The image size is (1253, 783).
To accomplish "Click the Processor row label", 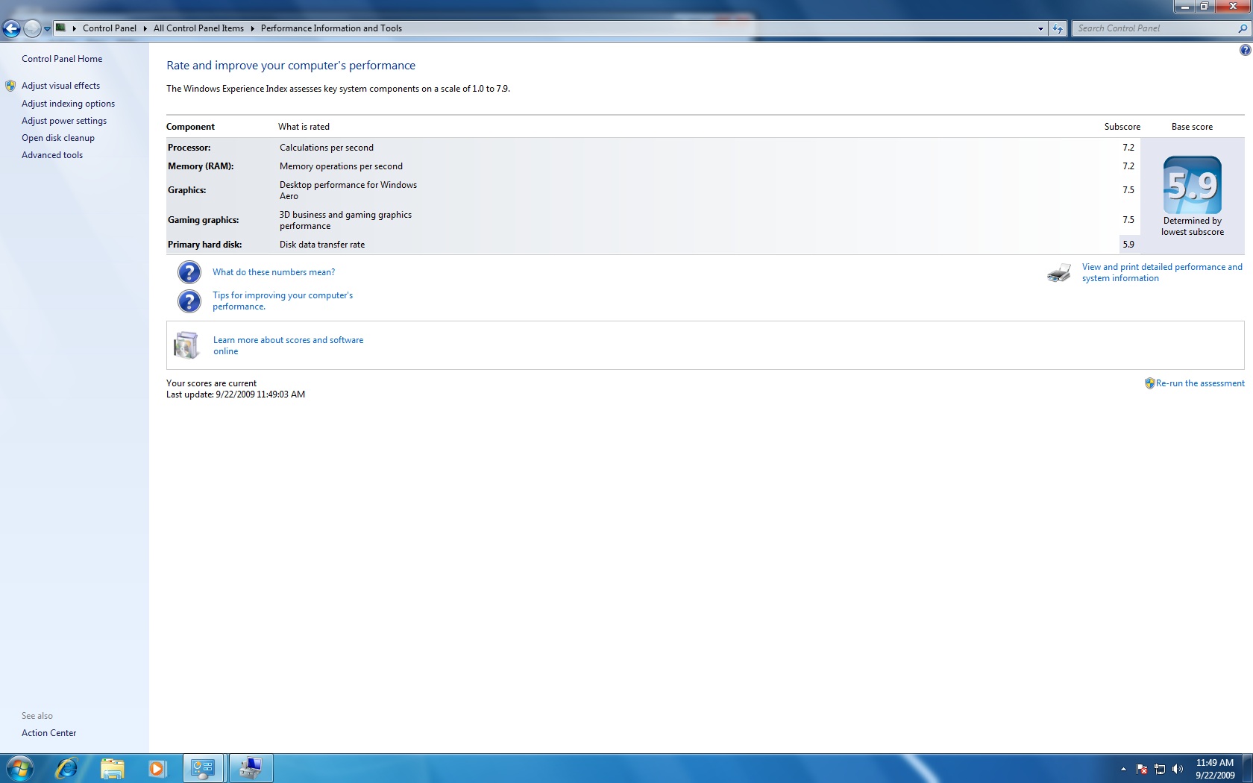I will (189, 148).
